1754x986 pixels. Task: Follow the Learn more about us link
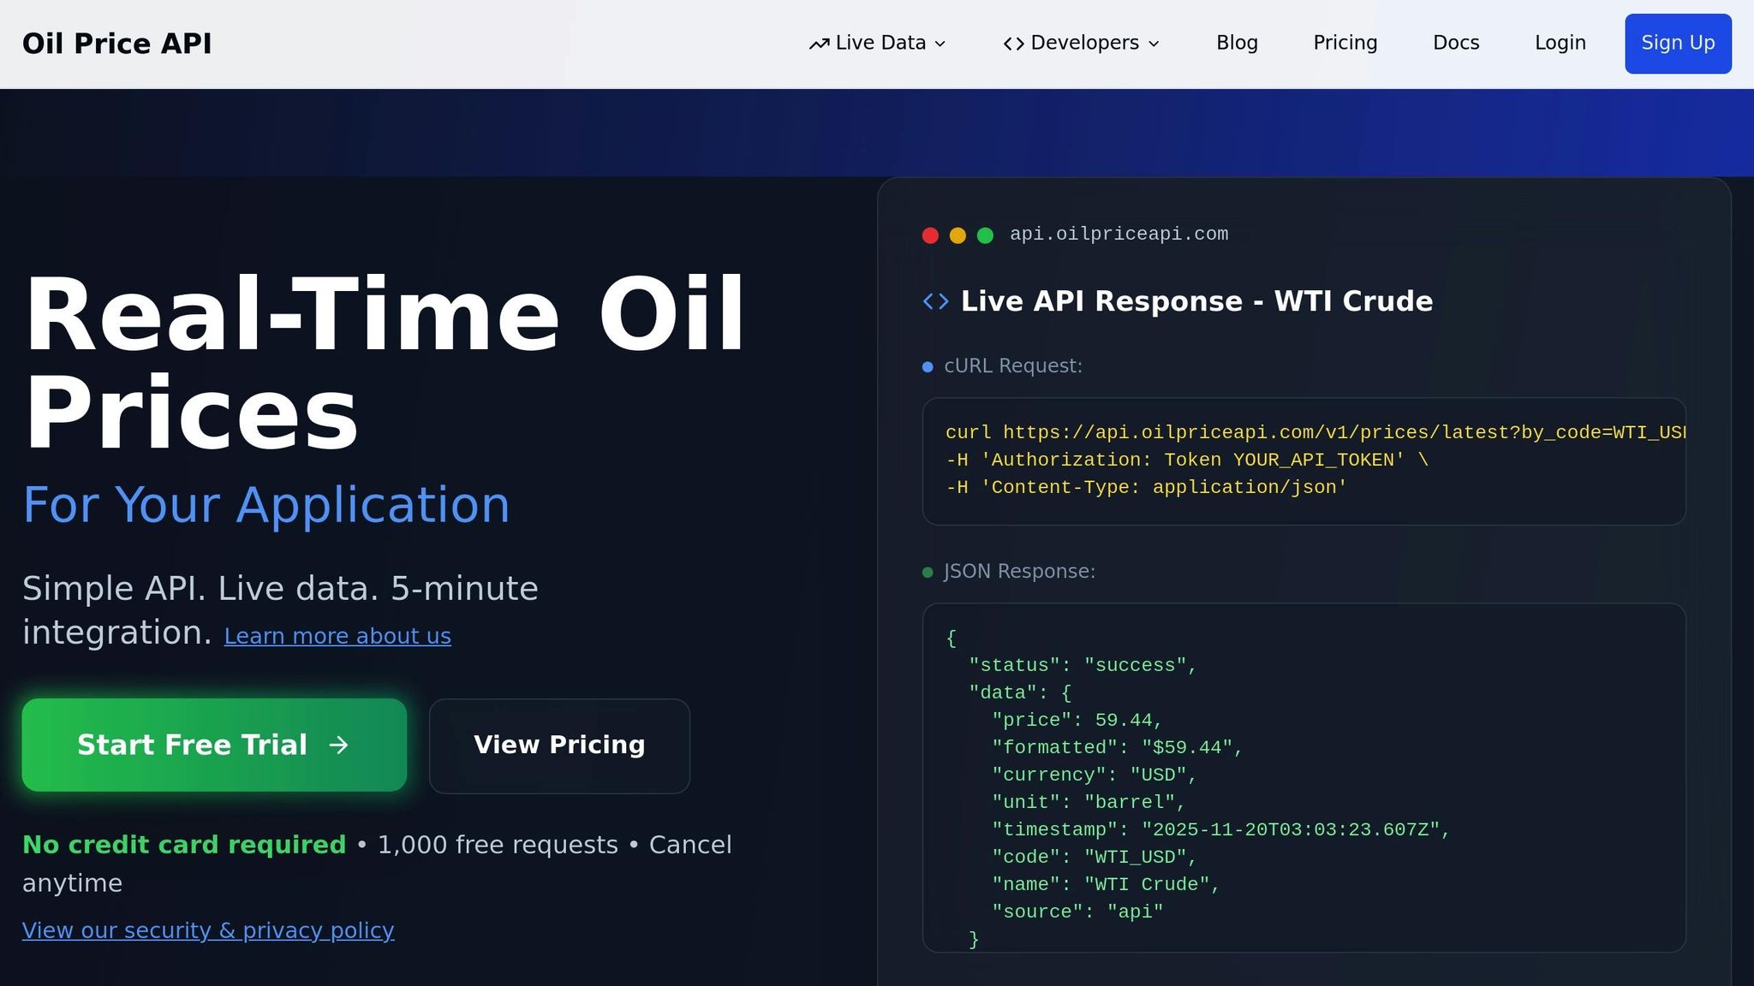(x=337, y=636)
